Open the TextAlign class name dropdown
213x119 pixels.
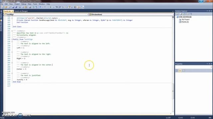(x=88, y=15)
